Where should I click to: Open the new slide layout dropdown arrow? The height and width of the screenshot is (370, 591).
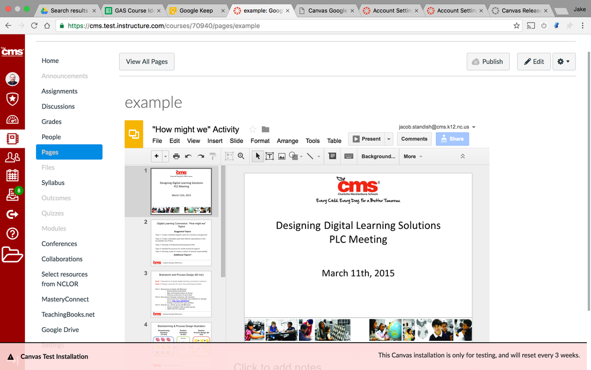click(x=165, y=157)
